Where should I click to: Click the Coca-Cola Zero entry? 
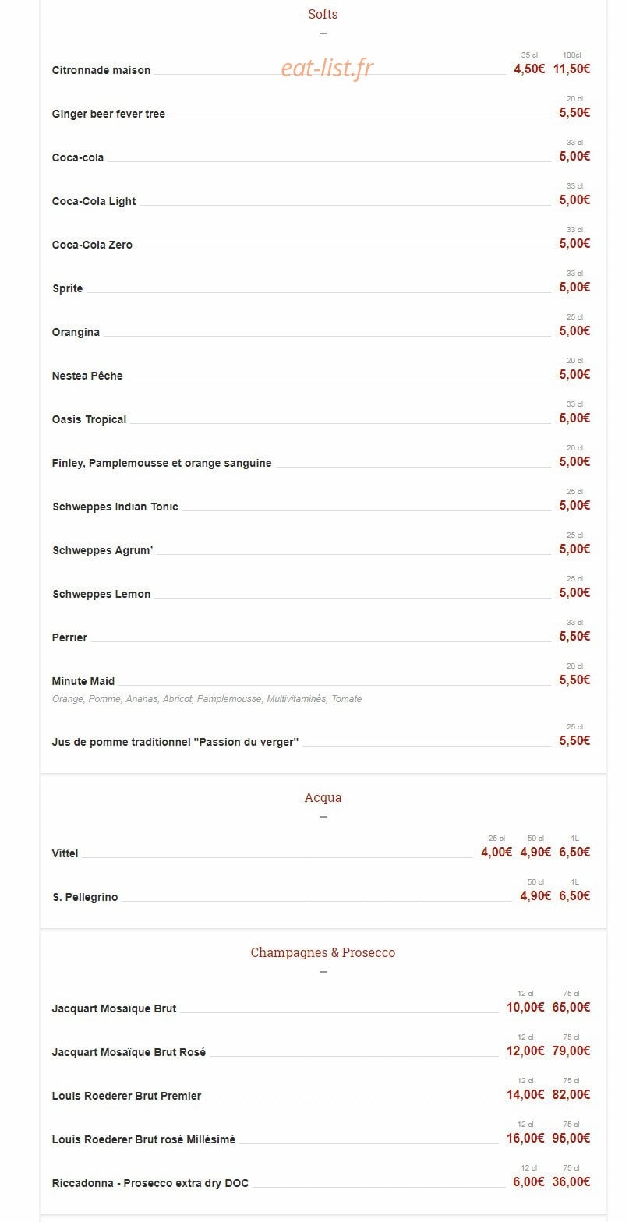click(92, 245)
